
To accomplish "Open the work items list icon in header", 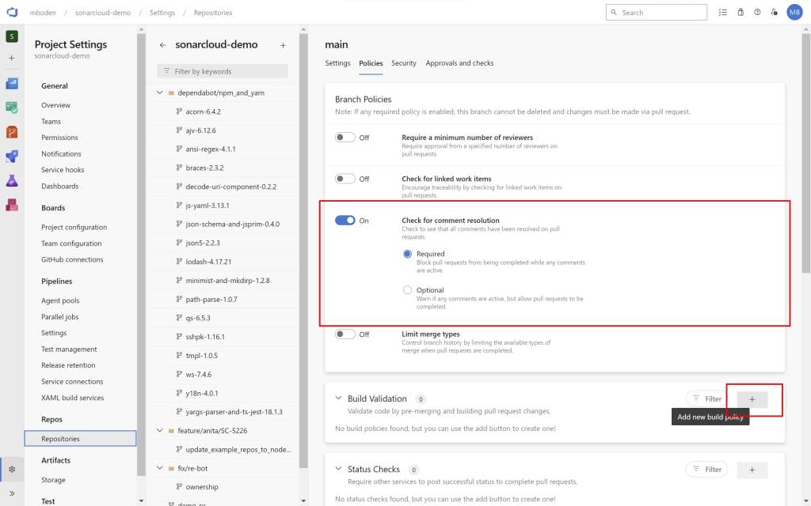I will (722, 12).
